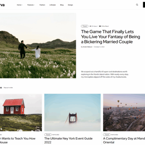
Task: Click Travel tag under the balloons image
Action: coord(107,135)
